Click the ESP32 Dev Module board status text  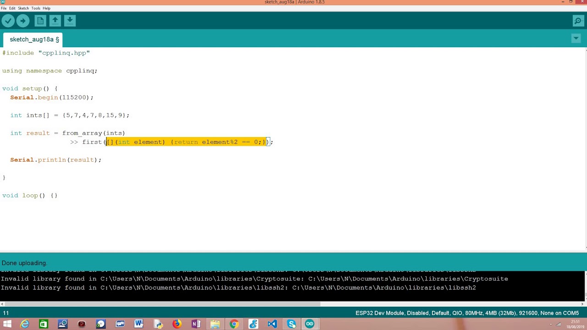[467, 313]
